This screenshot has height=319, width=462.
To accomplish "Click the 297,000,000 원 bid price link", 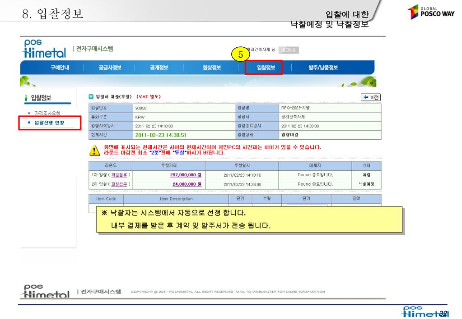I will click(x=186, y=175).
